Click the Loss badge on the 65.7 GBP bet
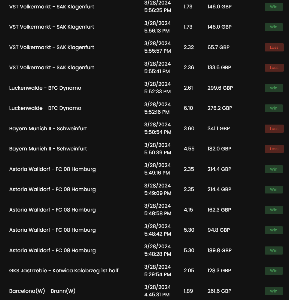 click(274, 47)
